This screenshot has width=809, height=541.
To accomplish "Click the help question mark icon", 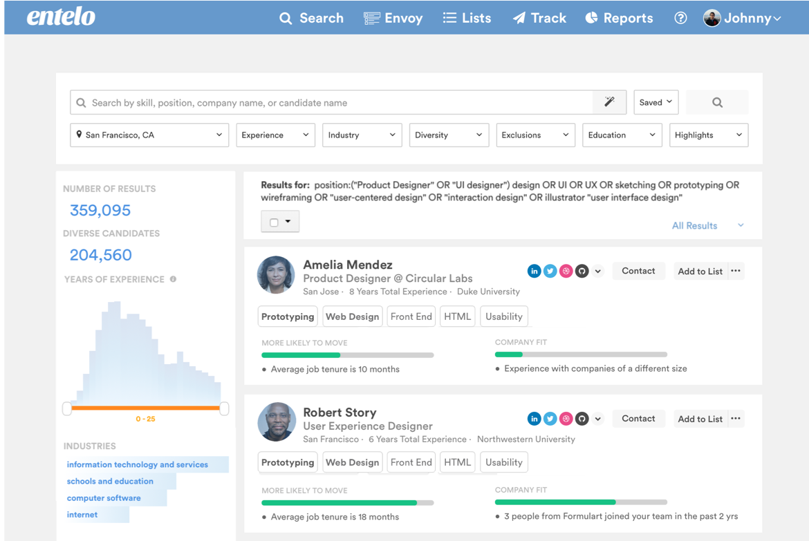I will 680,18.
